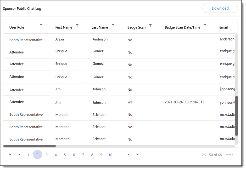Go to the previous page arrow

pyautogui.click(x=19, y=155)
